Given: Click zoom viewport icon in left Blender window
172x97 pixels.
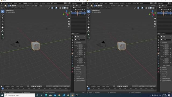Looking at the screenshot, I should 69,19.
